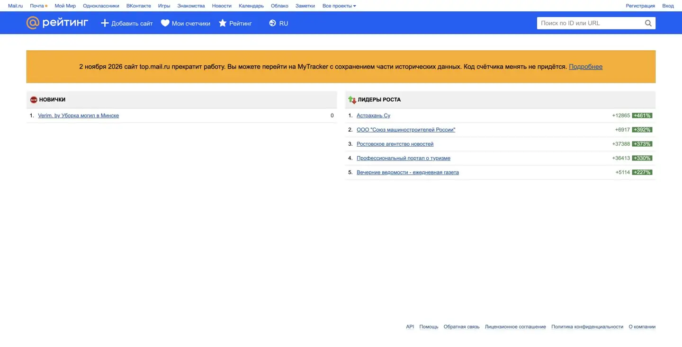Follow the Подробнее link in the banner
The image size is (682, 347).
(585, 67)
